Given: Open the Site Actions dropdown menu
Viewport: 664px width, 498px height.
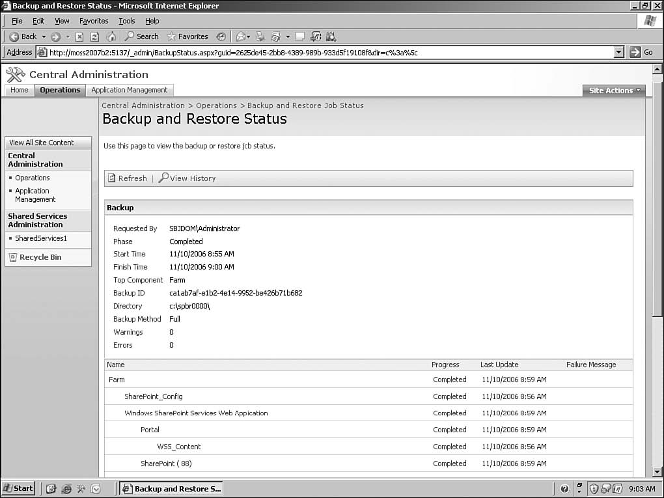Looking at the screenshot, I should pyautogui.click(x=614, y=90).
